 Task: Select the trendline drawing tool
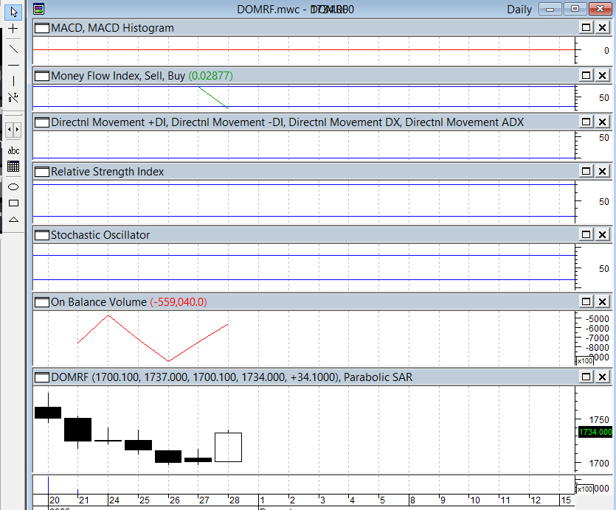13,49
